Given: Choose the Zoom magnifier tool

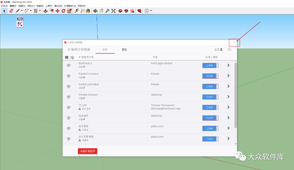Looking at the screenshot, I should pyautogui.click(x=107, y=11).
